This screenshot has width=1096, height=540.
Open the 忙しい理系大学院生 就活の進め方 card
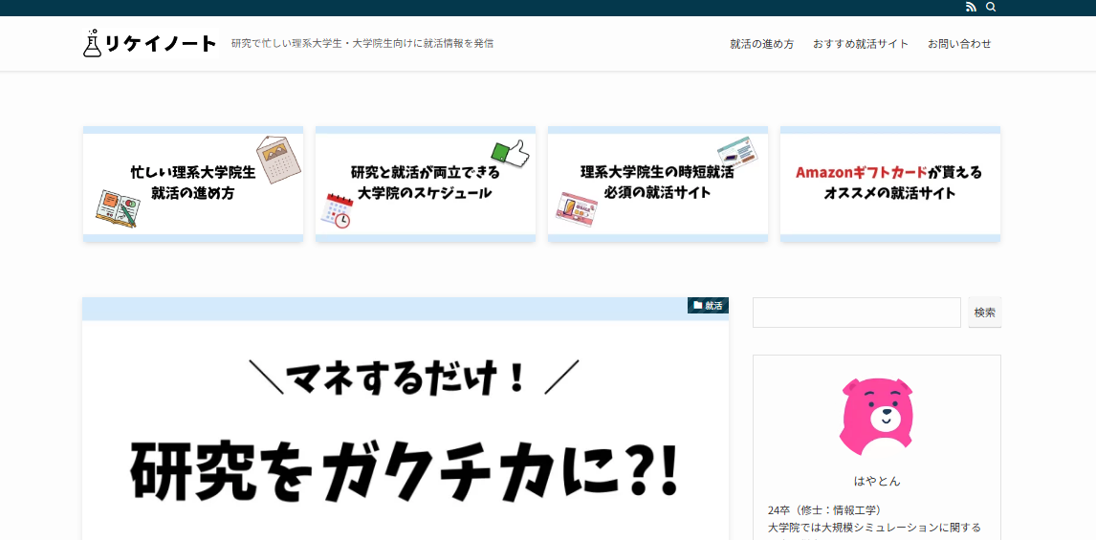click(193, 184)
